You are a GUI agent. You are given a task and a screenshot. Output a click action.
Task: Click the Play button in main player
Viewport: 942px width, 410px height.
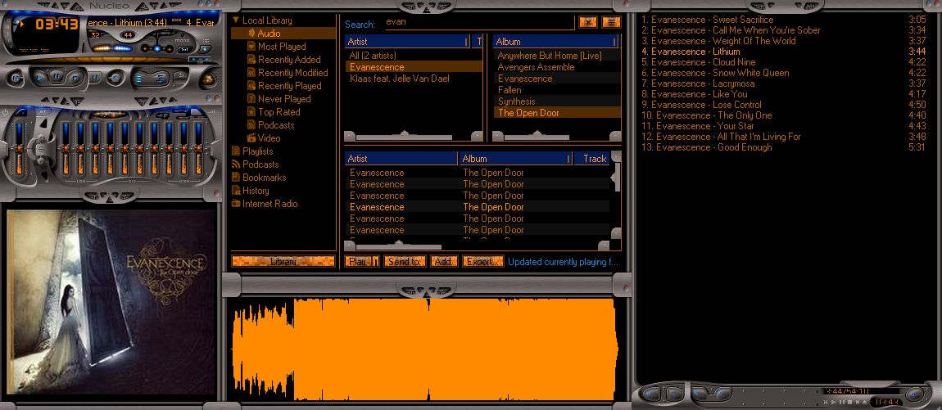pos(39,78)
